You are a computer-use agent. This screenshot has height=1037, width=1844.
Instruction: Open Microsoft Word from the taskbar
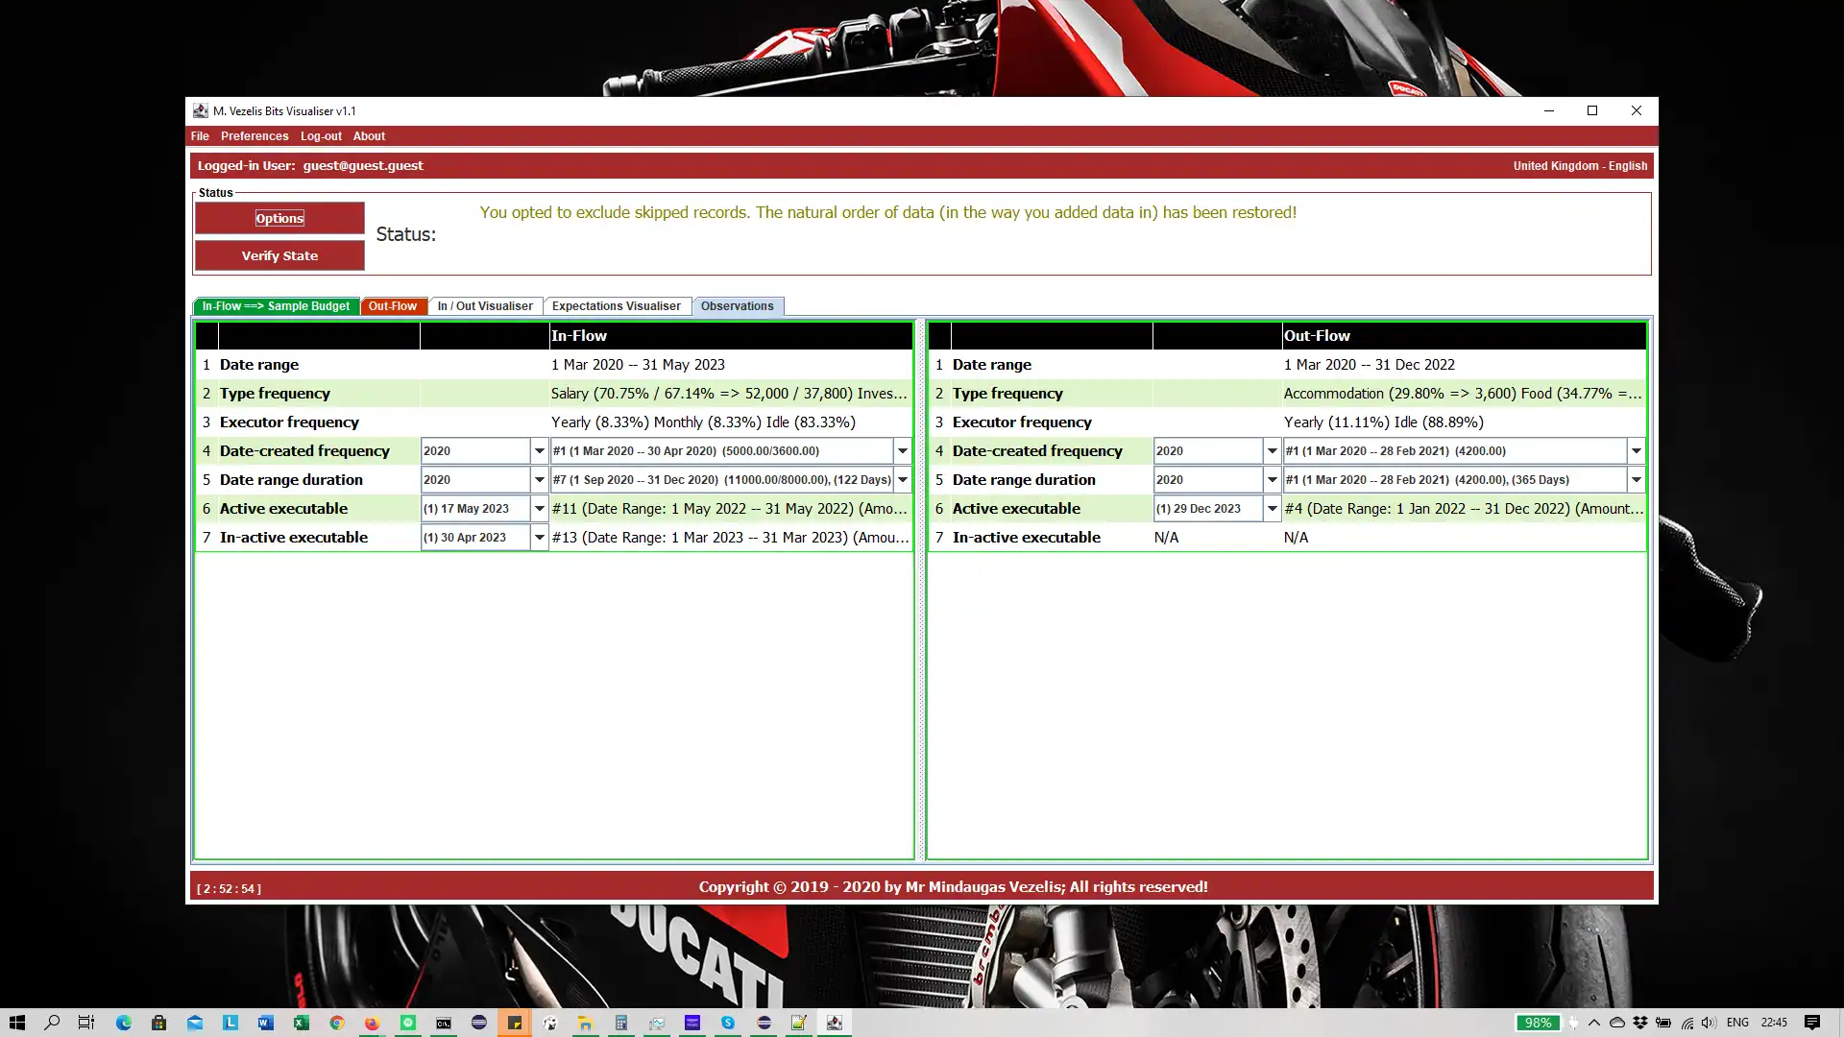pyautogui.click(x=265, y=1023)
